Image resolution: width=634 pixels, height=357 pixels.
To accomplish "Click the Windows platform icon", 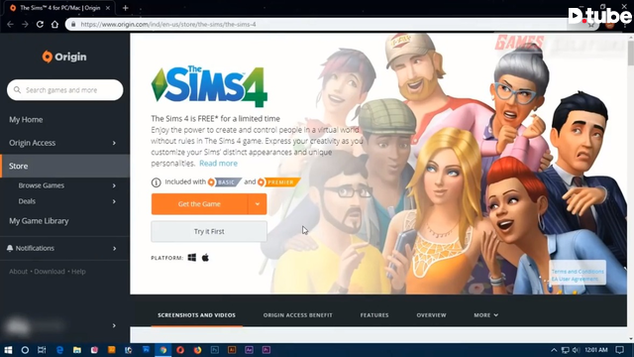I will [x=192, y=258].
